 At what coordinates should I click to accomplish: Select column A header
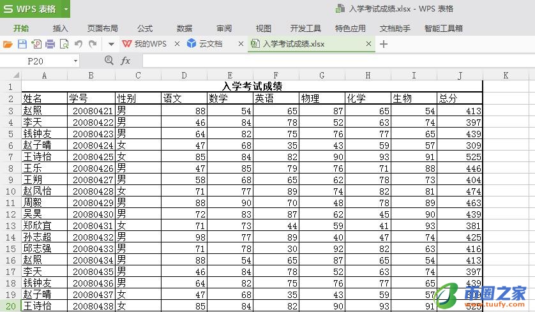(44, 75)
